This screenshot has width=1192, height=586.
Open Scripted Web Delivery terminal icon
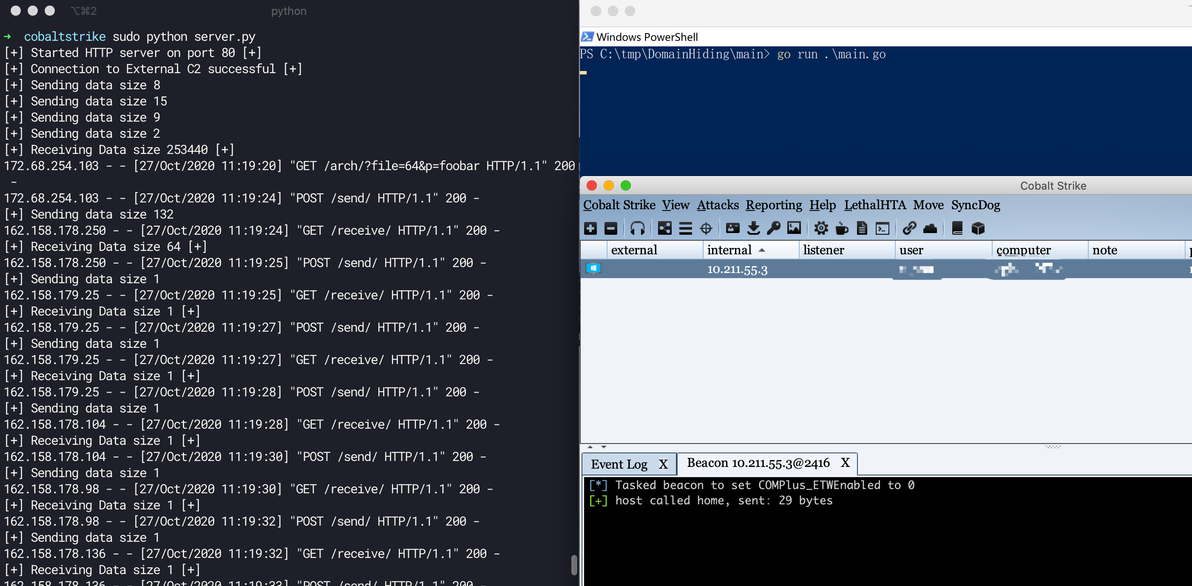(x=883, y=228)
